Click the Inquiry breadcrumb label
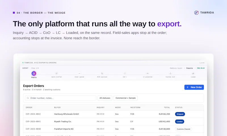Viewport: 227px width, 136px height. coord(190,68)
